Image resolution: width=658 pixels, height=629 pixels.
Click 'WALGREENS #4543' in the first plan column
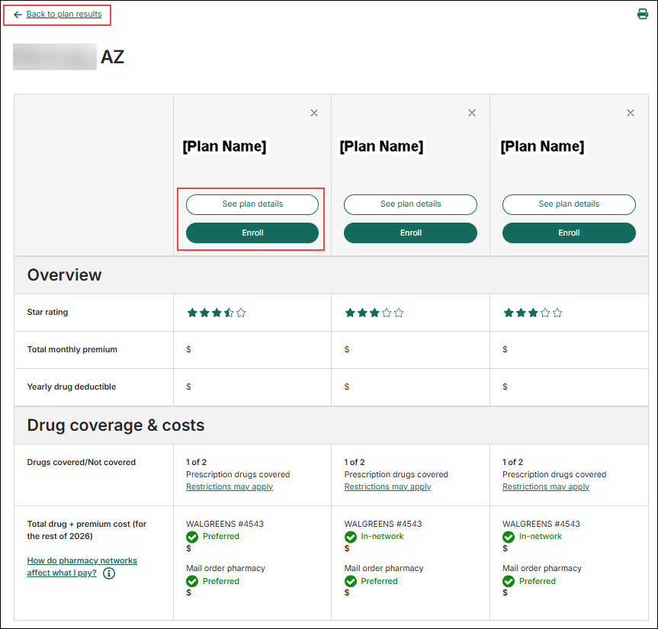pos(225,524)
